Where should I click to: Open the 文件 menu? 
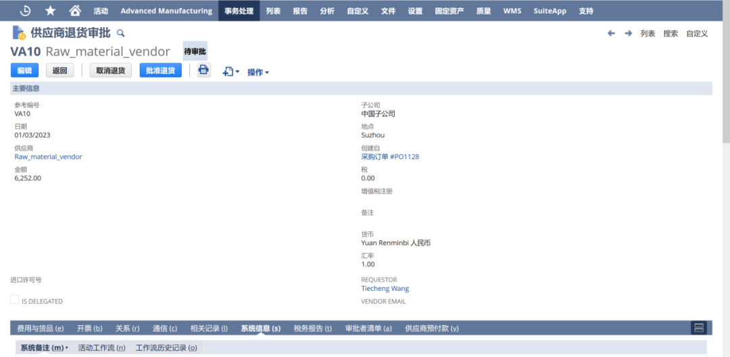click(x=388, y=11)
